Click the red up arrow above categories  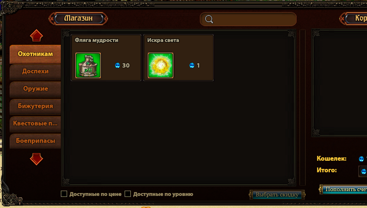point(36,36)
